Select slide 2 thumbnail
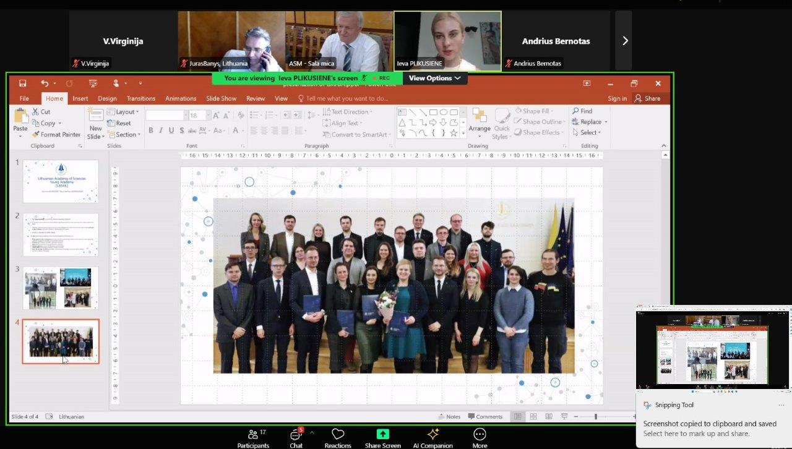This screenshot has width=792, height=449. [x=61, y=234]
